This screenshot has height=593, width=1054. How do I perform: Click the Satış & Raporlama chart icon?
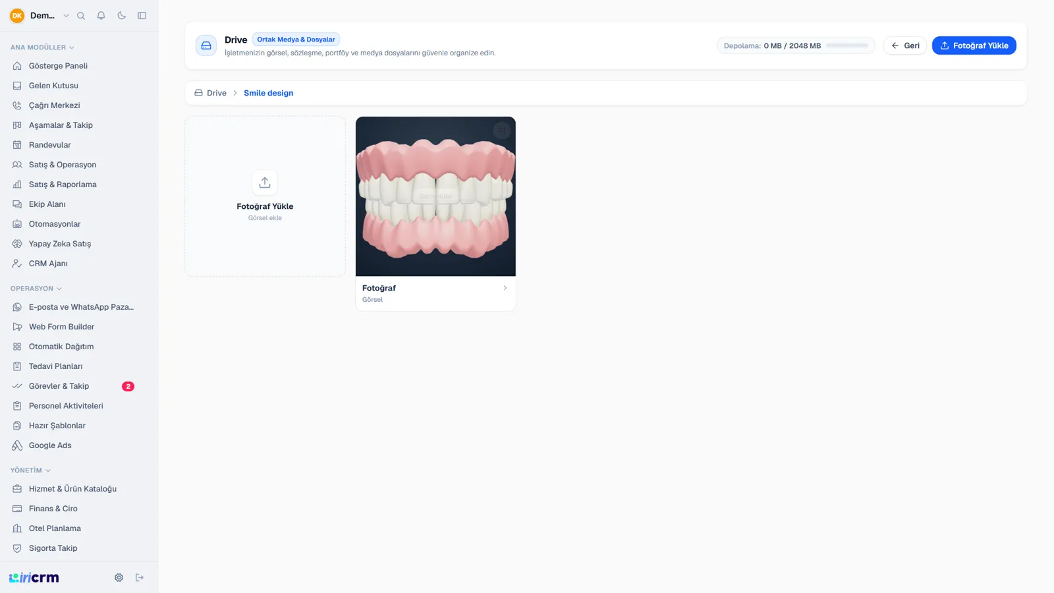click(17, 184)
